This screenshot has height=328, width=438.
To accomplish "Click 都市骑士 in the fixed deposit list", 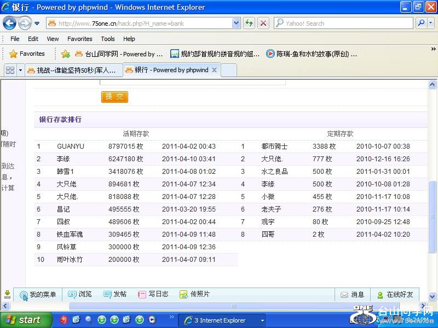I will pyautogui.click(x=274, y=147).
